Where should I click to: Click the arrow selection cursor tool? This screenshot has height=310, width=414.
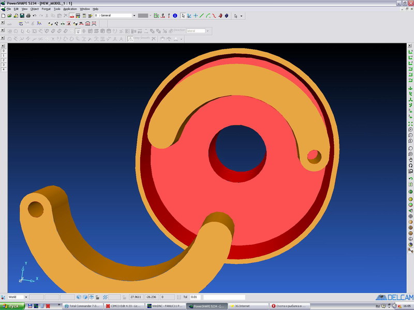(183, 16)
